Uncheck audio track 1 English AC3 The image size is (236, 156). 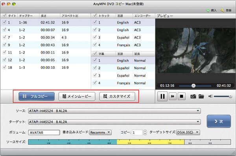click(95, 22)
